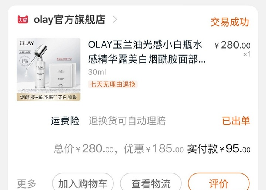Tap the 七天无理由退换 tag
This screenshot has width=266, height=190.
click(113, 84)
